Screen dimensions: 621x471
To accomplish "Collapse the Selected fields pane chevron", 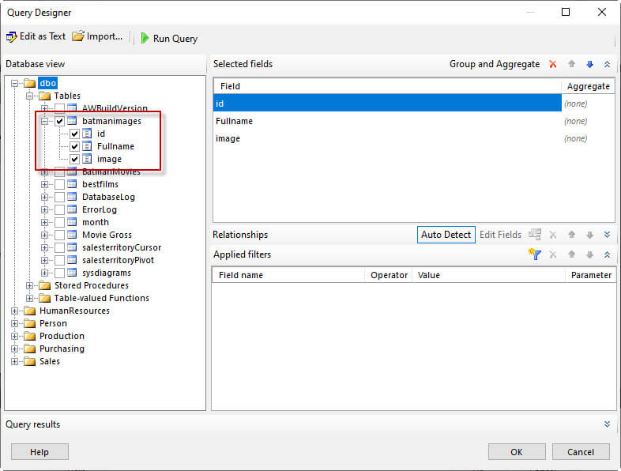I will pyautogui.click(x=607, y=64).
